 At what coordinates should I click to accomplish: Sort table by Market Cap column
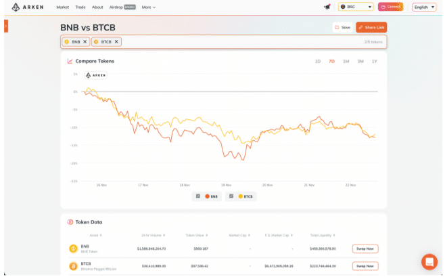coord(239,235)
